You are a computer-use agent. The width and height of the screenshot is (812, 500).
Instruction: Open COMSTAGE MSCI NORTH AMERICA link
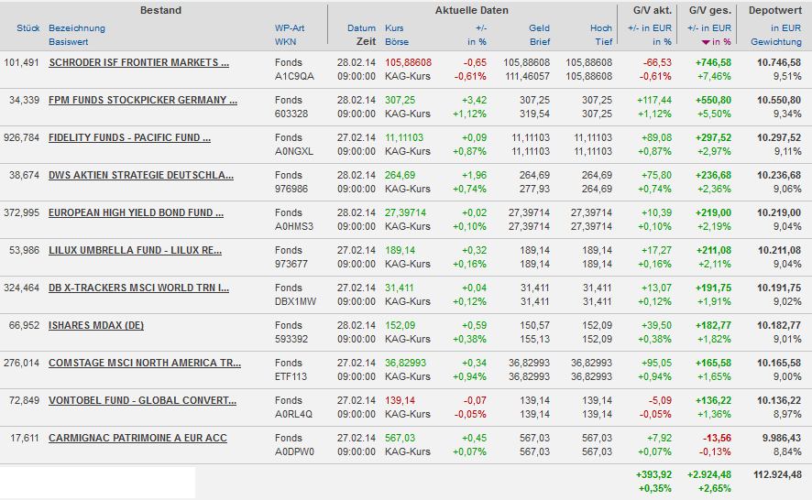coord(145,363)
